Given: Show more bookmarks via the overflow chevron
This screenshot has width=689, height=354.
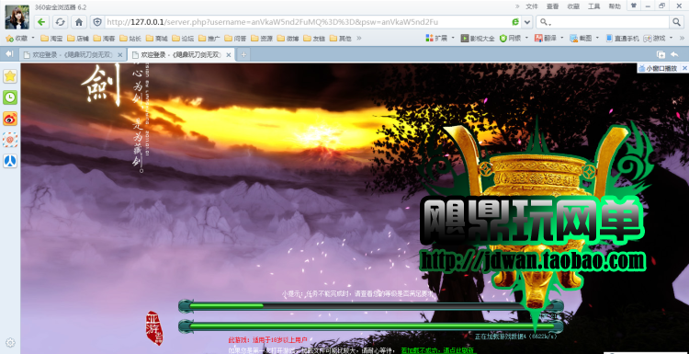Looking at the screenshot, I should [359, 39].
